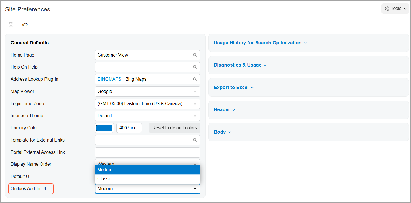Screen dimensions: 411x203
Task: Click Reset to default colors button
Action: pyautogui.click(x=174, y=128)
